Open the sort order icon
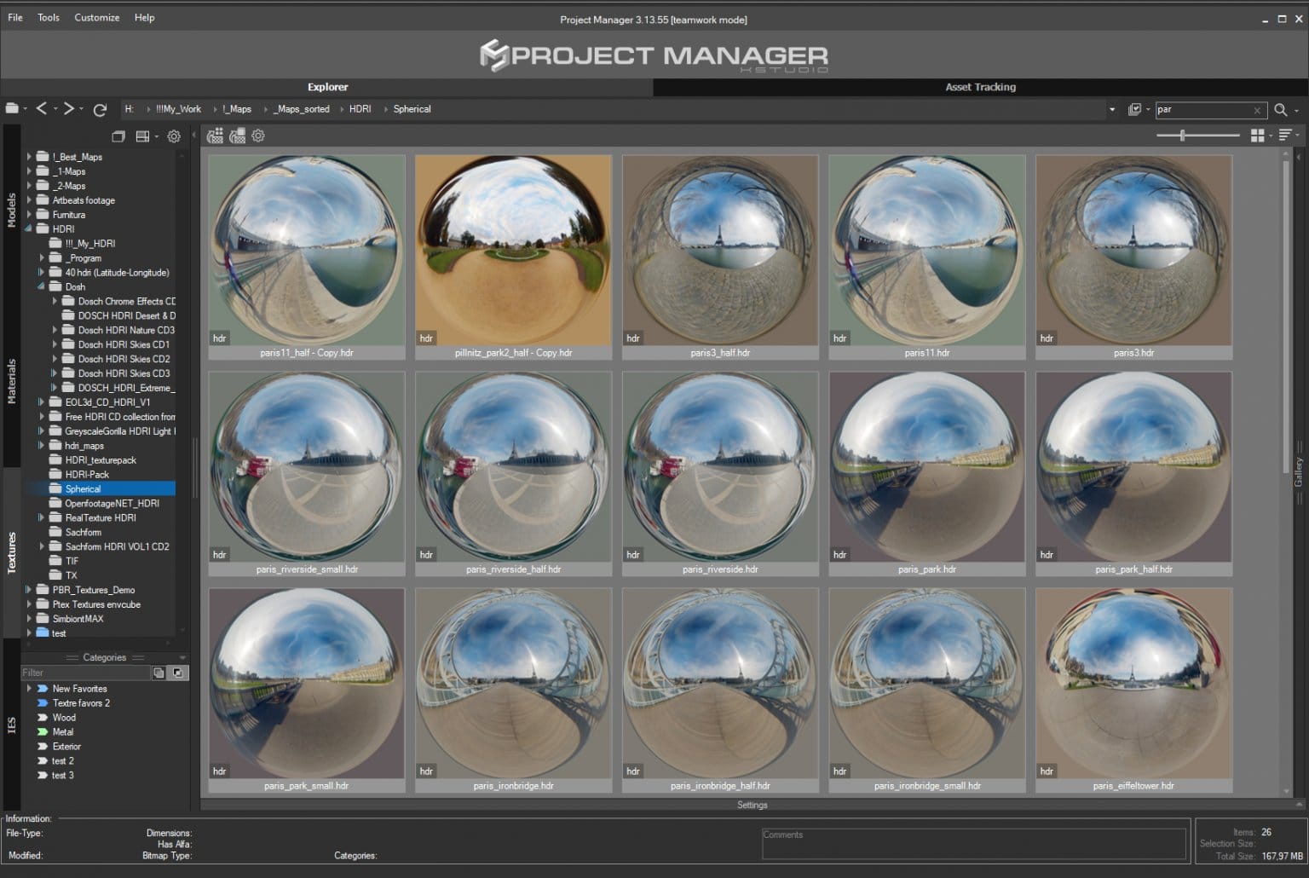The width and height of the screenshot is (1309, 878). 1285,135
